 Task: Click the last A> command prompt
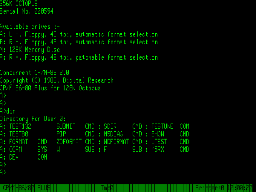click(3, 172)
